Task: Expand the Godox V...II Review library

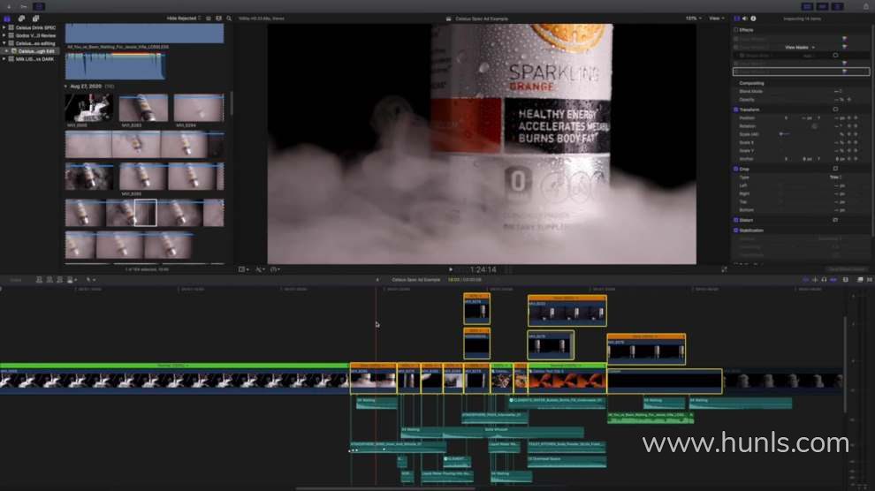Action: point(4,35)
